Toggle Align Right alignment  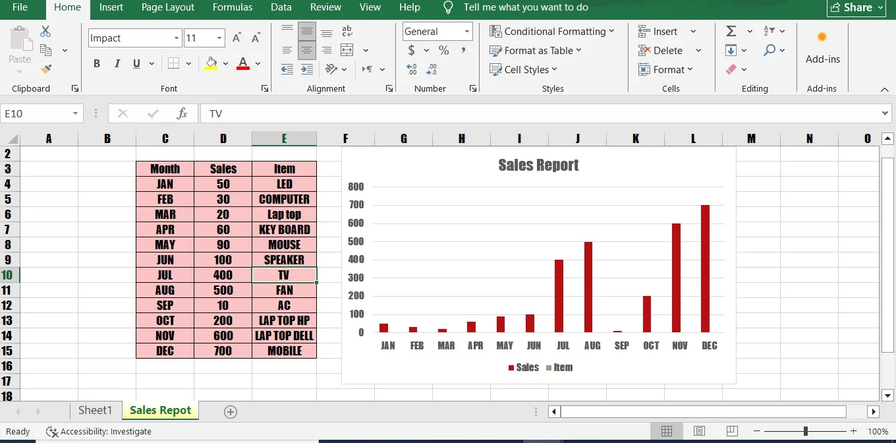(326, 50)
